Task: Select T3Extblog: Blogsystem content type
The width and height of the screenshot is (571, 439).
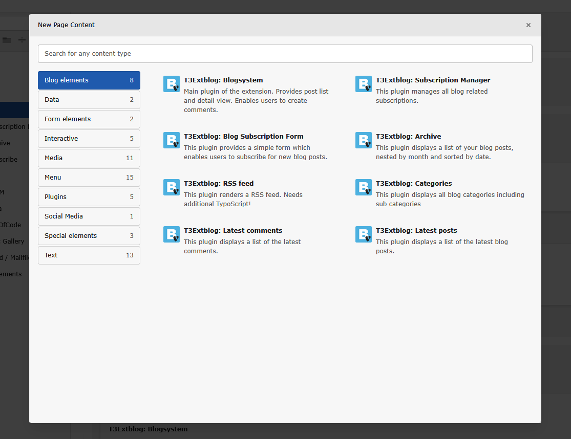Action: click(x=223, y=80)
